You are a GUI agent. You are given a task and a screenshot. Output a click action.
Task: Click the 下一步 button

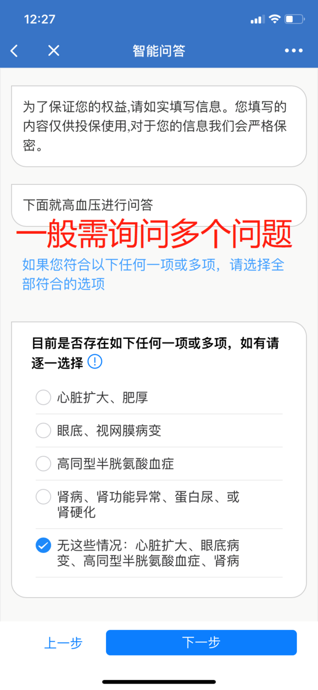201,642
